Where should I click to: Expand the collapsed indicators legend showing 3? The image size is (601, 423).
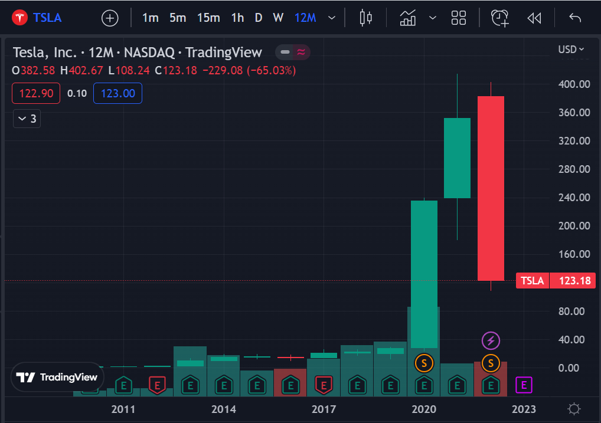[x=27, y=119]
